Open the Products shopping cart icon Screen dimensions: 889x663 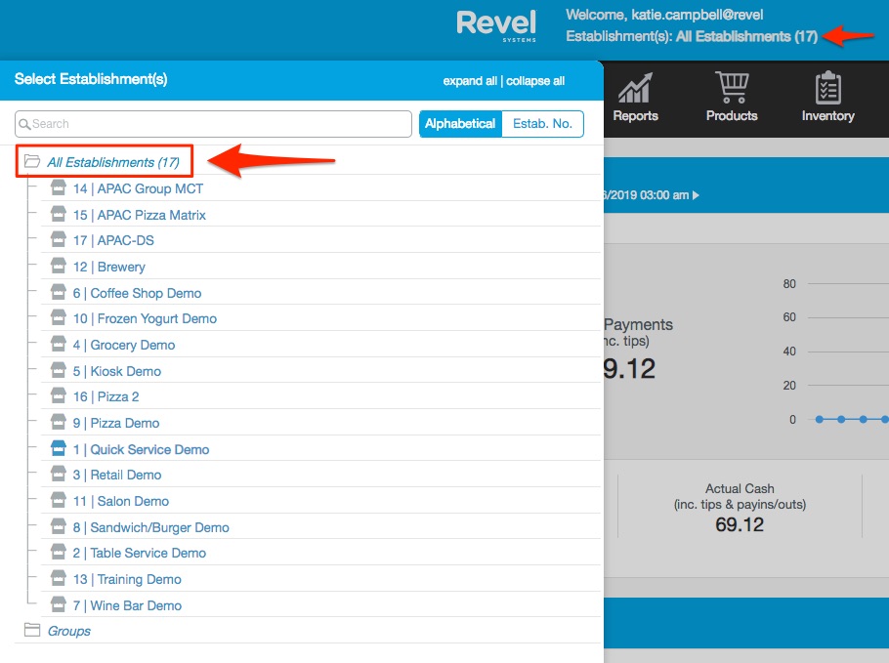click(x=731, y=88)
